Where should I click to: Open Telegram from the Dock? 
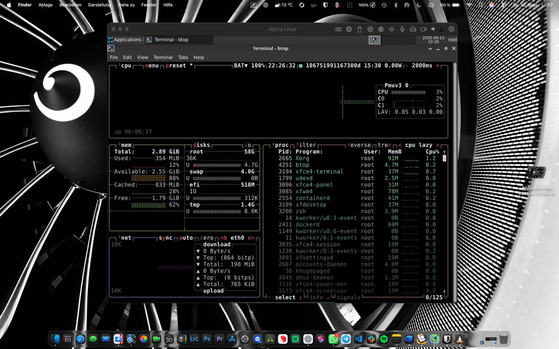(346, 339)
